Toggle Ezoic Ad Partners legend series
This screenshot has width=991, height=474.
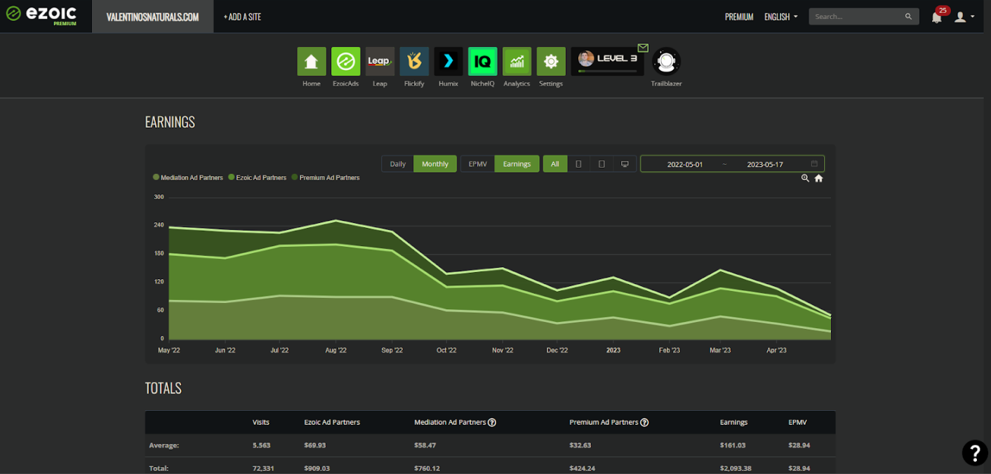tap(258, 178)
